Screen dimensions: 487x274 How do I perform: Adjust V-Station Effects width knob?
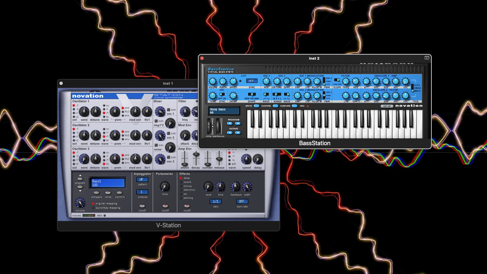point(247,186)
